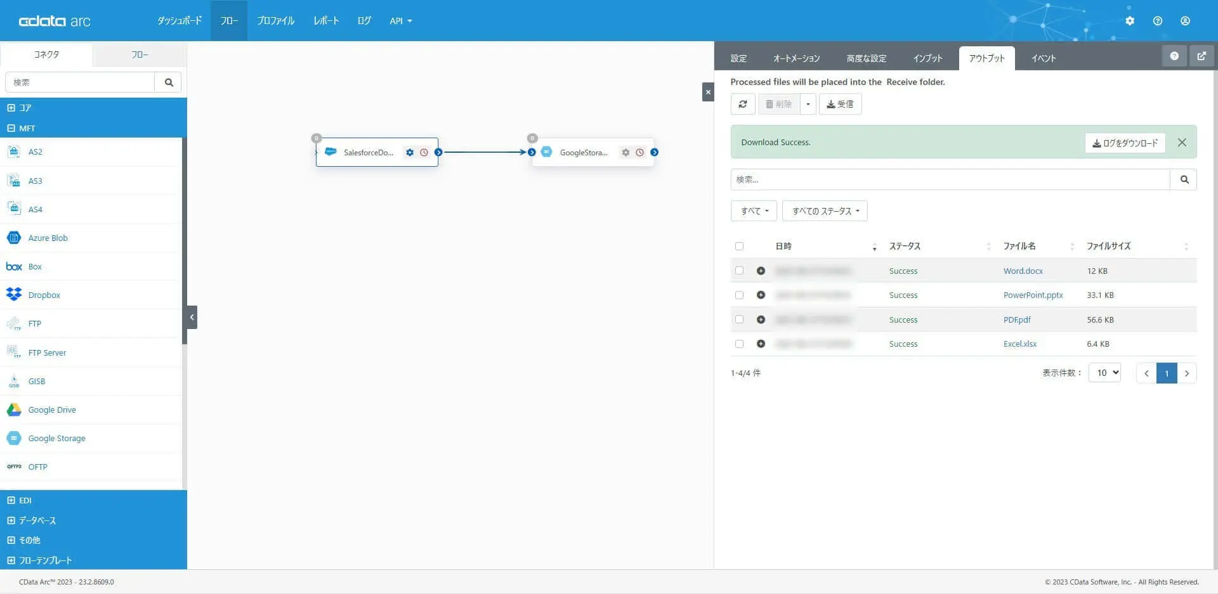
Task: Open settings gear on SalesforceDo node
Action: coord(410,152)
